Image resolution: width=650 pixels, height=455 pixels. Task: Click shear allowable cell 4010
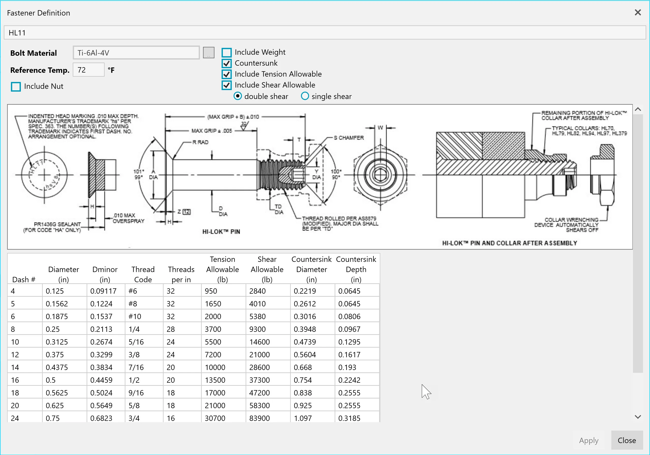tap(268, 303)
